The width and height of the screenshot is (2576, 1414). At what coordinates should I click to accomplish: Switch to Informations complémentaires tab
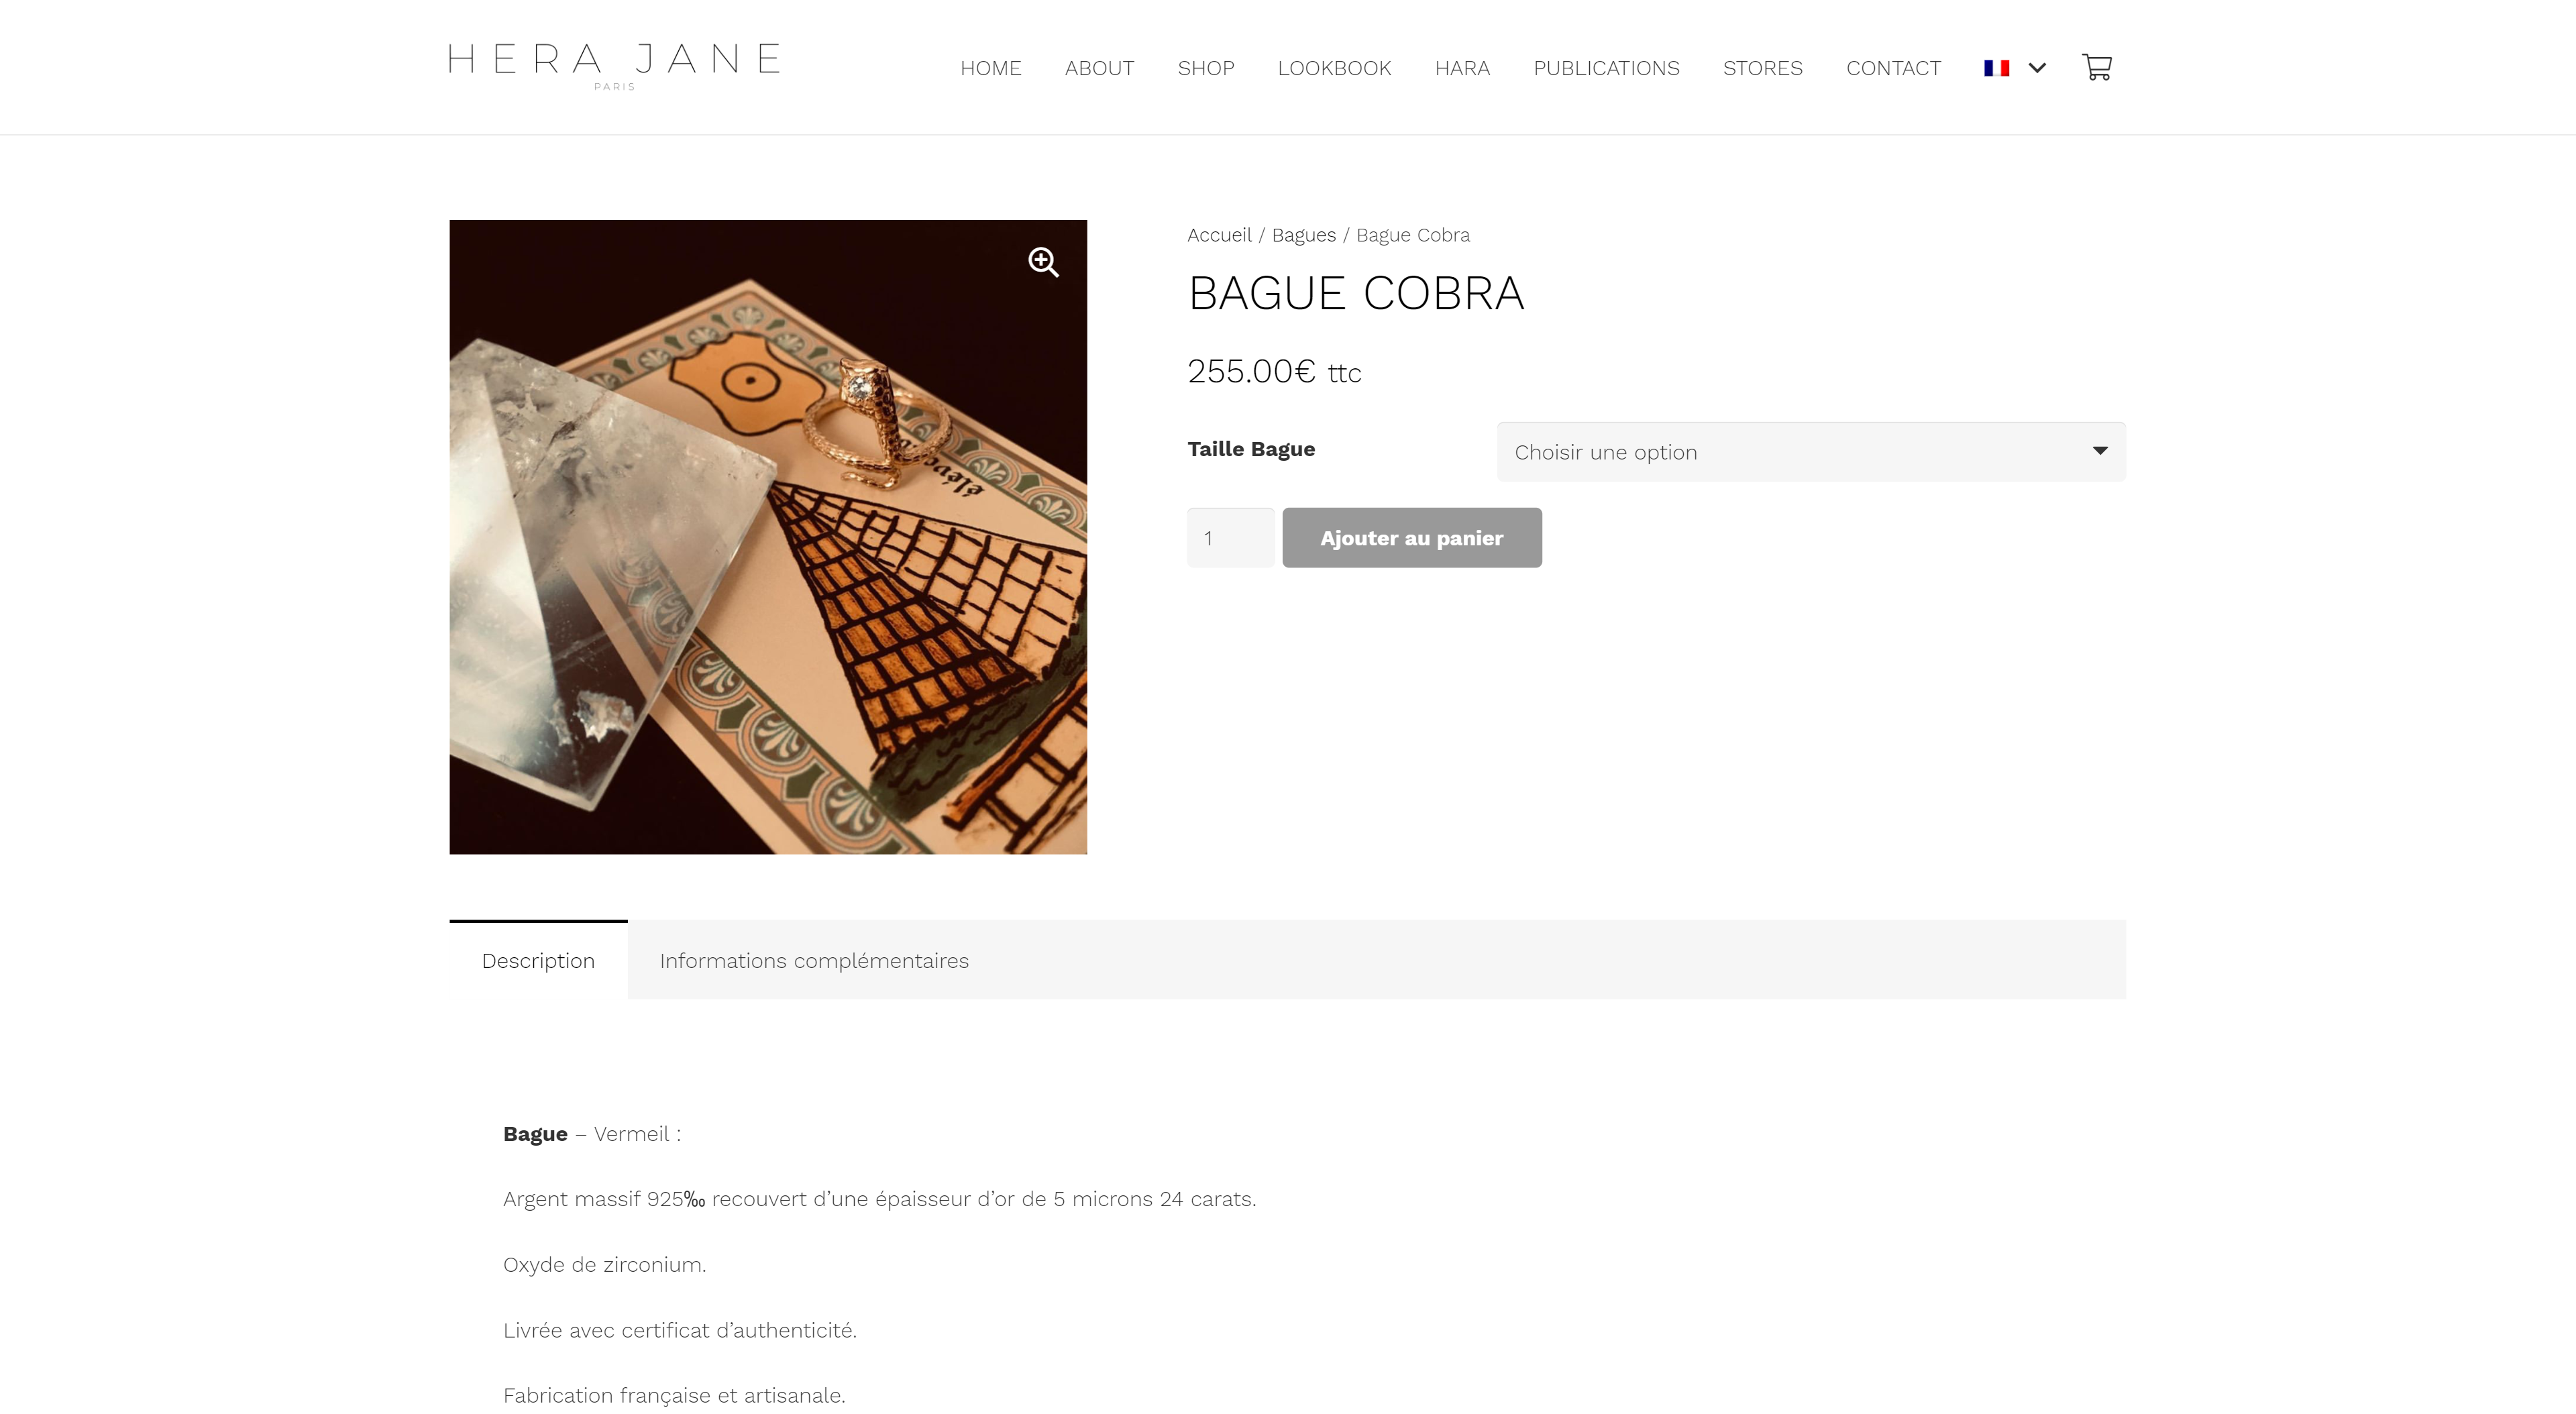(814, 960)
